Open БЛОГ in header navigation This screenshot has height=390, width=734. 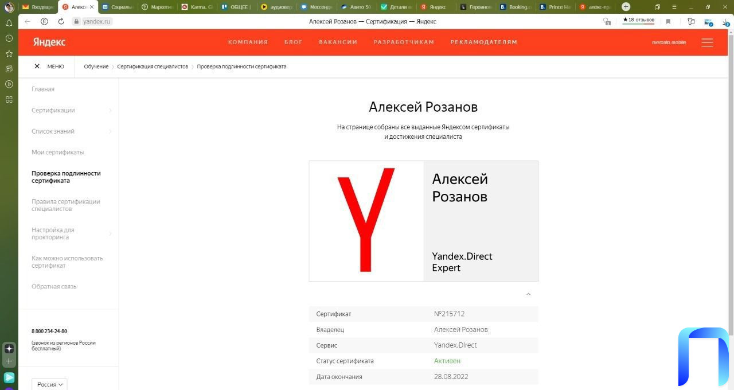(293, 42)
